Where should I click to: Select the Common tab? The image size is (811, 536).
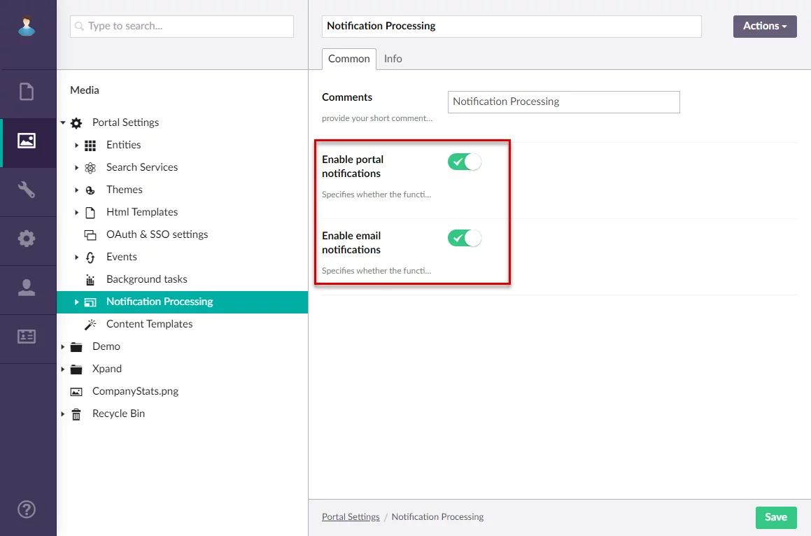[x=348, y=59]
